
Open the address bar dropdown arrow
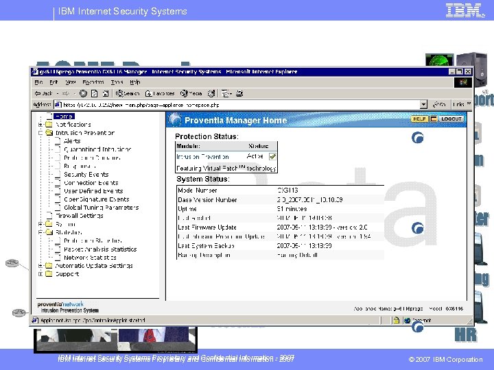point(423,104)
